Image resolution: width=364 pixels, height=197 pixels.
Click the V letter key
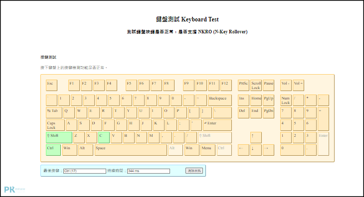pos(116,137)
